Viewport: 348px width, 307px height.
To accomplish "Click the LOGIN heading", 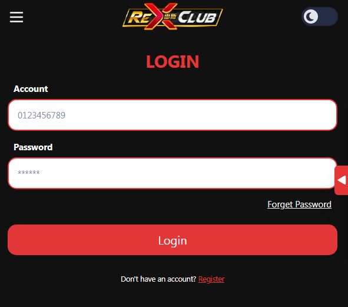I will [173, 62].
